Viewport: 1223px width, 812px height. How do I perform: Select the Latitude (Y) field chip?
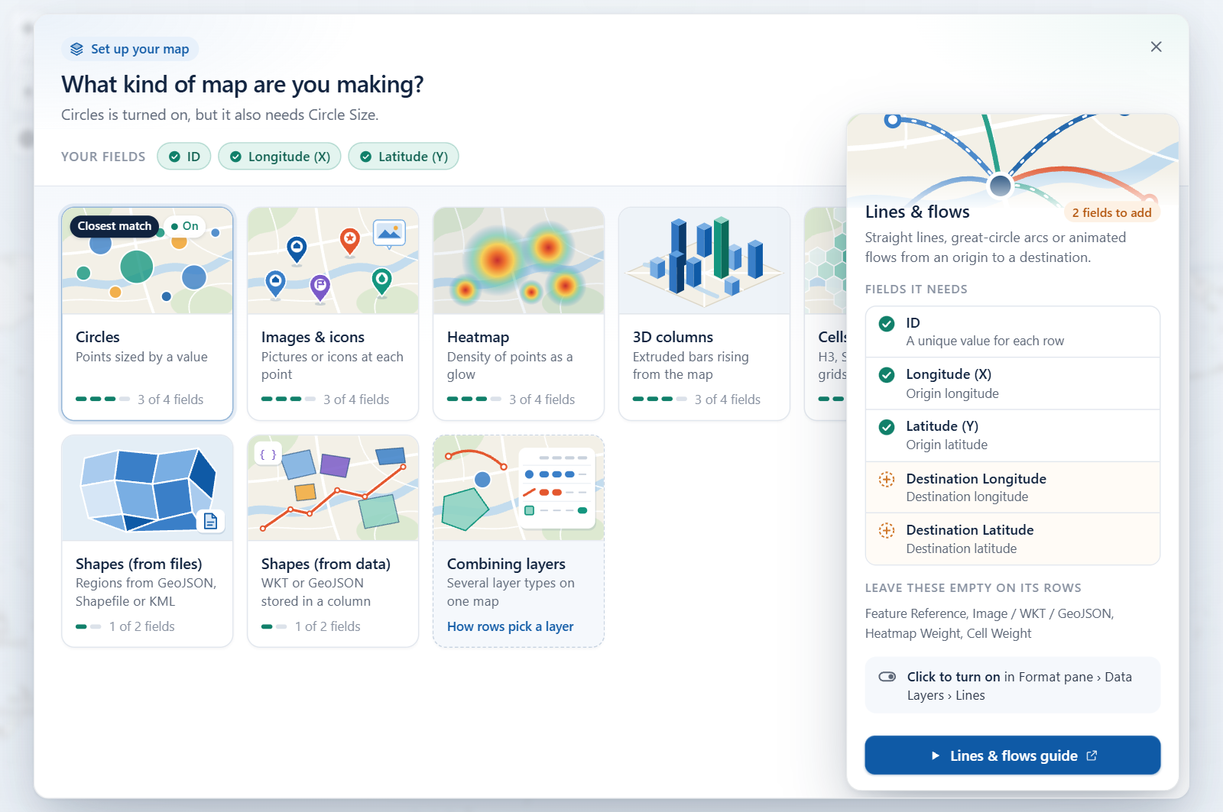pyautogui.click(x=404, y=157)
